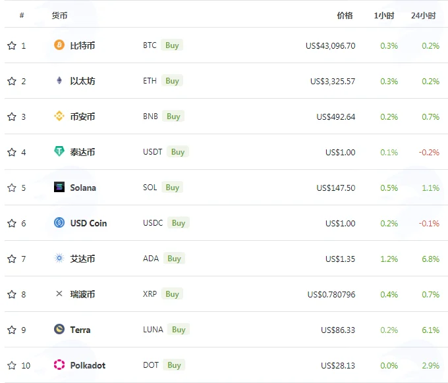Click the Bitcoin coin icon
The height and width of the screenshot is (383, 448).
[x=59, y=45]
